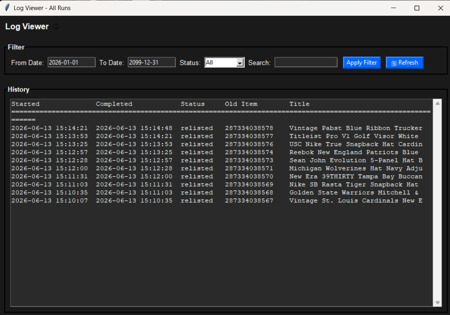
Task: Click the Title column header
Action: pyautogui.click(x=299, y=104)
